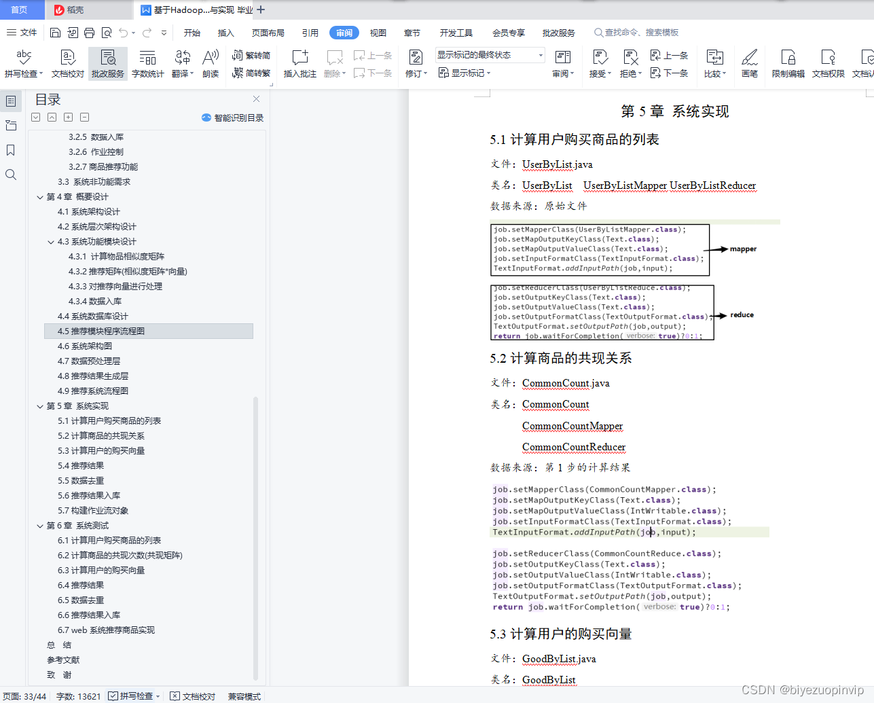Go to 4.5 推荐模块程序流程图 in outline
The width and height of the screenshot is (874, 703).
click(x=148, y=331)
